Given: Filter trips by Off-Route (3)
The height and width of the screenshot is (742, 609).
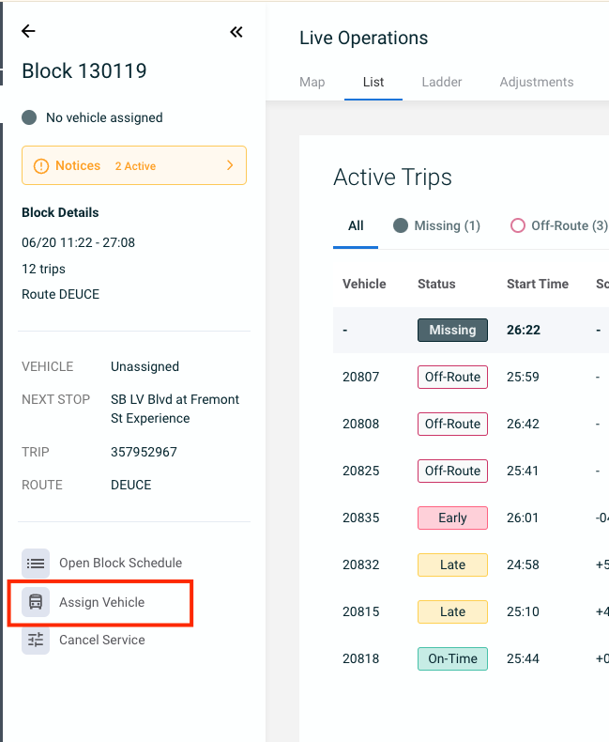Looking at the screenshot, I should [x=559, y=225].
